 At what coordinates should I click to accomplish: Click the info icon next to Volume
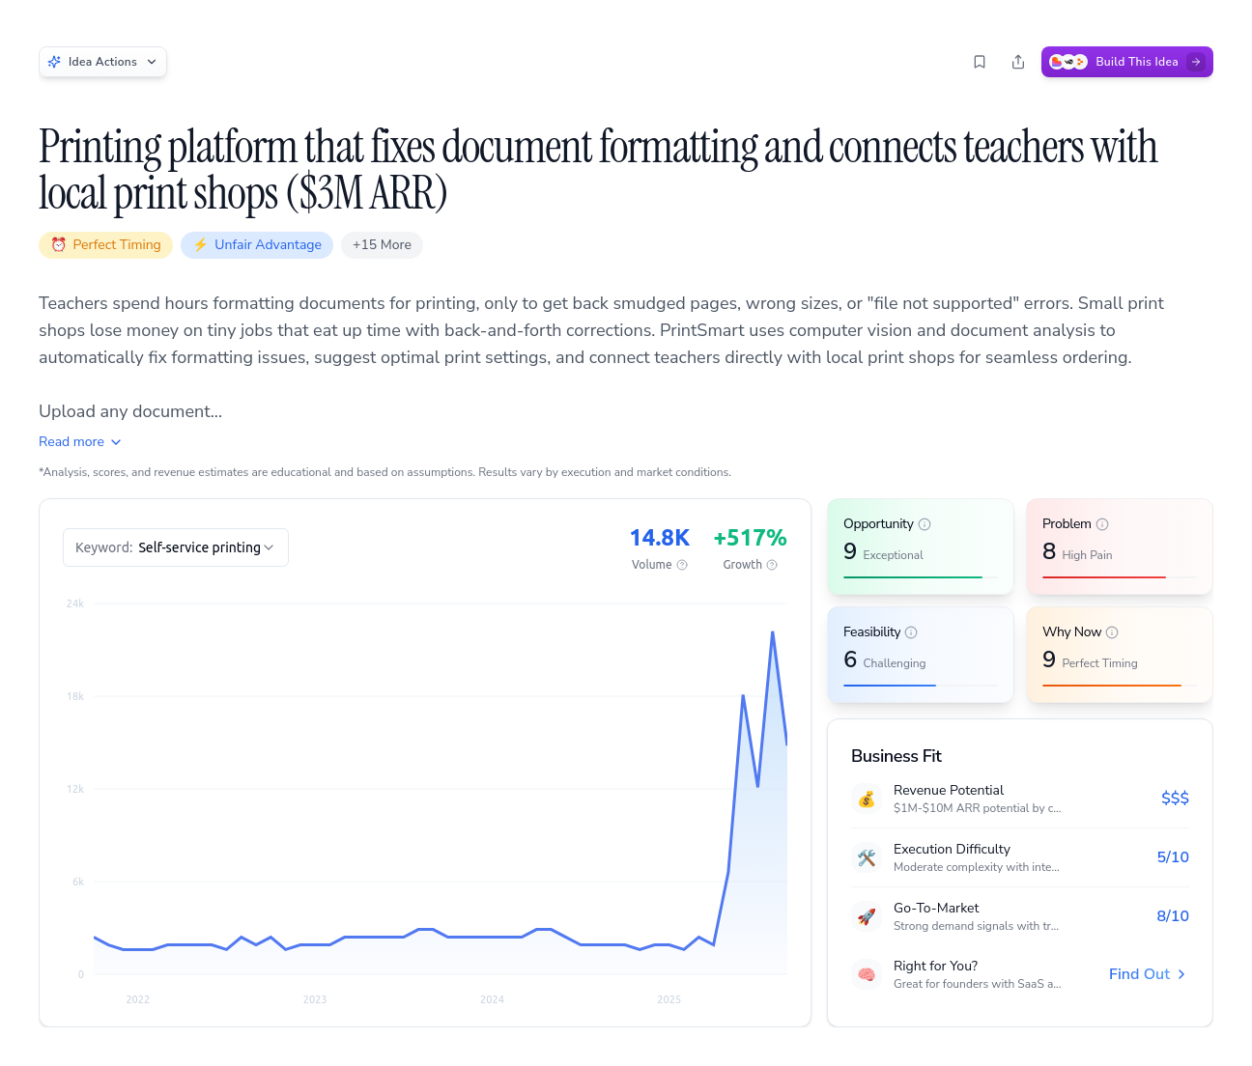pos(682,564)
